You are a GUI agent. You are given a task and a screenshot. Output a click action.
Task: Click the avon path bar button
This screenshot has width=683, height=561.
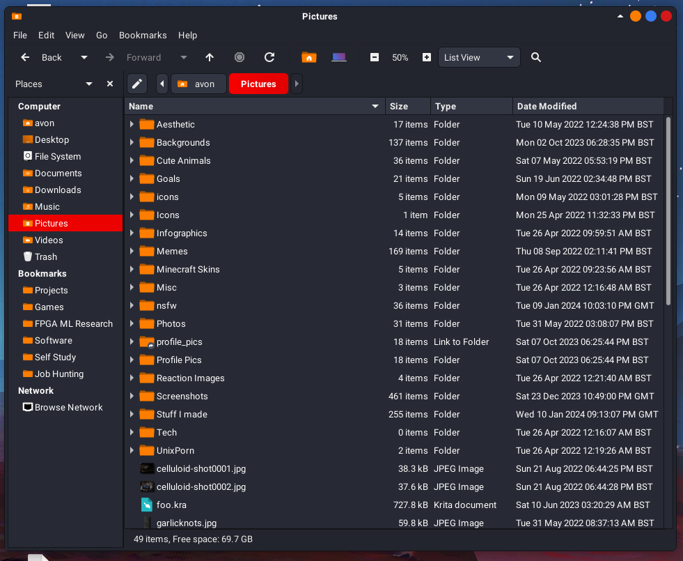(198, 84)
